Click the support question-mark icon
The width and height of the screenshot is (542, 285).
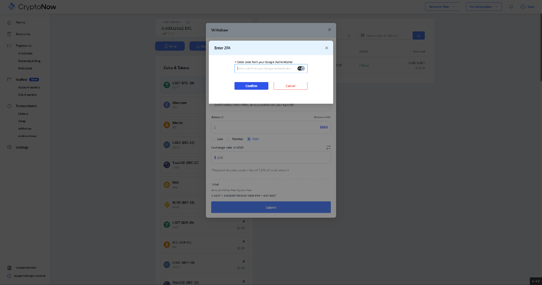pyautogui.click(x=9, y=276)
